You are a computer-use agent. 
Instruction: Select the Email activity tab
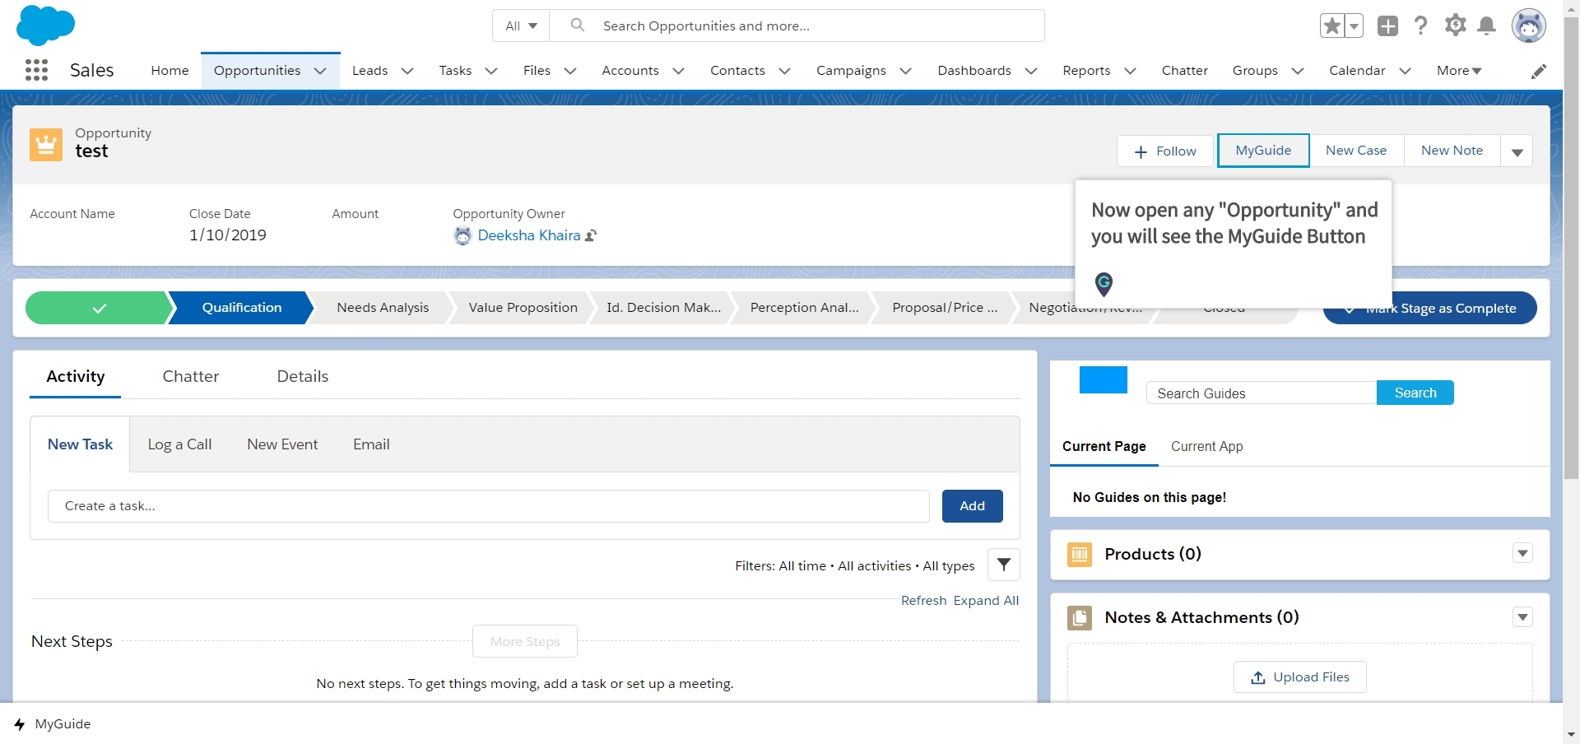[371, 444]
